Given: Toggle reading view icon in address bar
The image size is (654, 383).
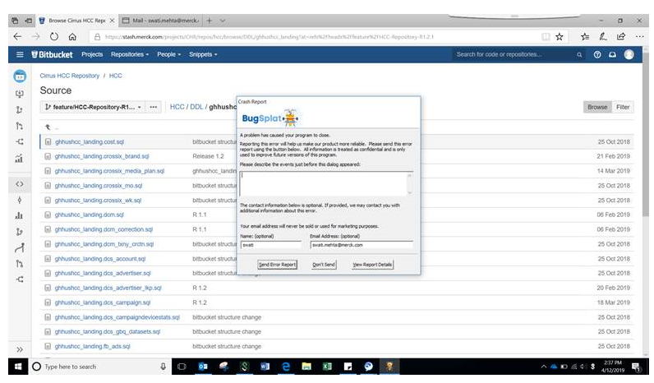Looking at the screenshot, I should 546,37.
